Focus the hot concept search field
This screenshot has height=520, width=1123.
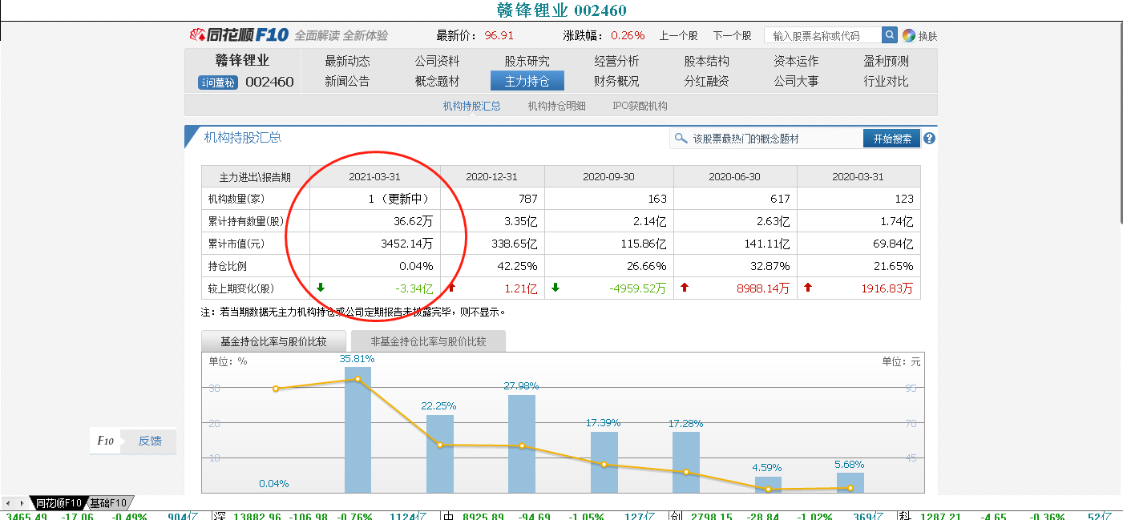(766, 139)
